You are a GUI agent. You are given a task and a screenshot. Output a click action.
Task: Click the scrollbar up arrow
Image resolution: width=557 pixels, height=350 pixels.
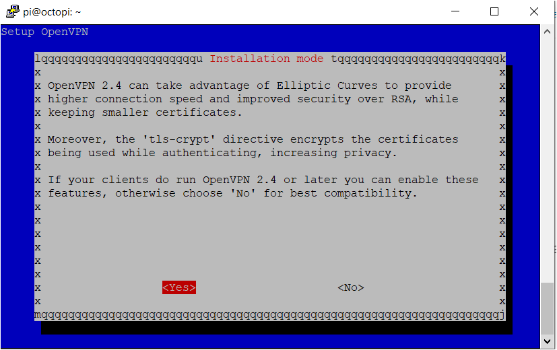coord(547,32)
